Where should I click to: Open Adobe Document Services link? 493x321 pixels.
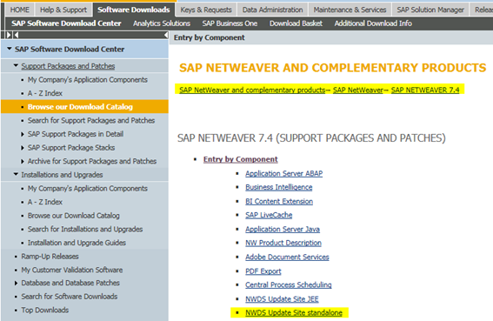287,257
